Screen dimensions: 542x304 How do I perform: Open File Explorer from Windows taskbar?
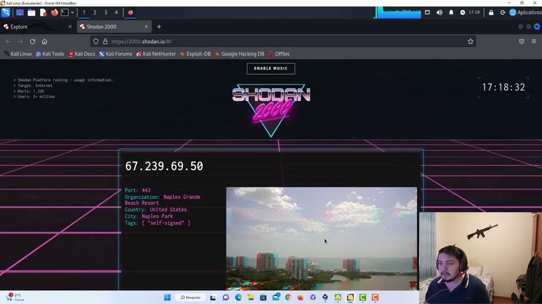pyautogui.click(x=251, y=298)
